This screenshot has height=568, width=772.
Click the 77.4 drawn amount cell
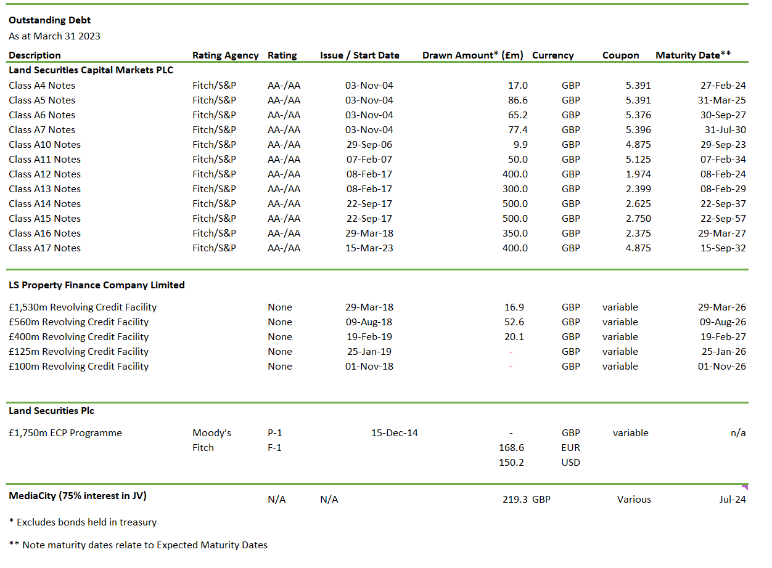click(518, 129)
